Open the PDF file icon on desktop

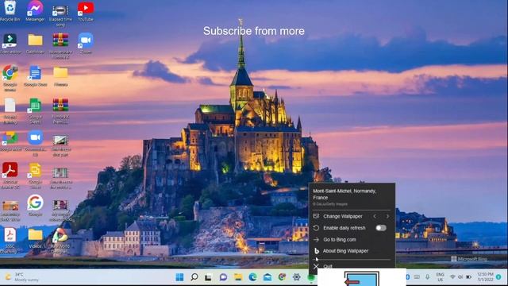10,241
